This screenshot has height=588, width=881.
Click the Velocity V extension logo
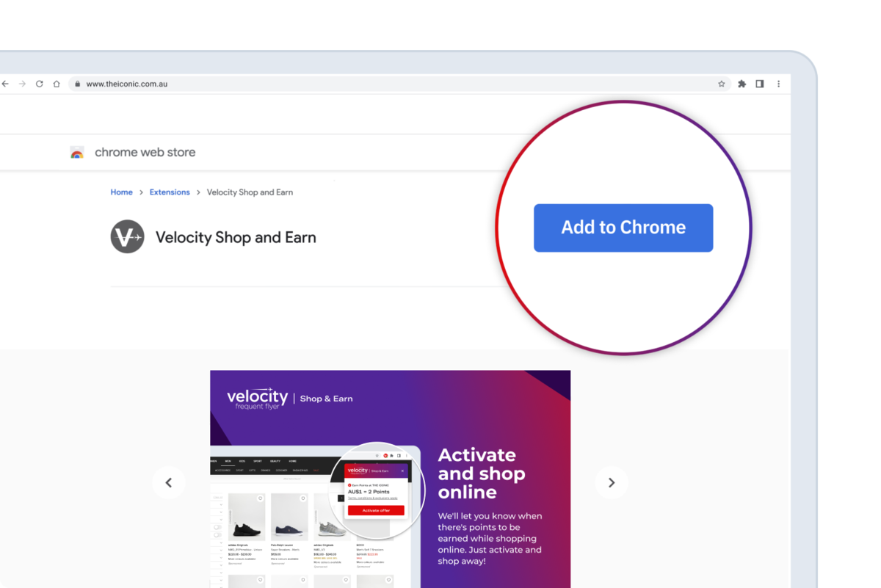[127, 237]
